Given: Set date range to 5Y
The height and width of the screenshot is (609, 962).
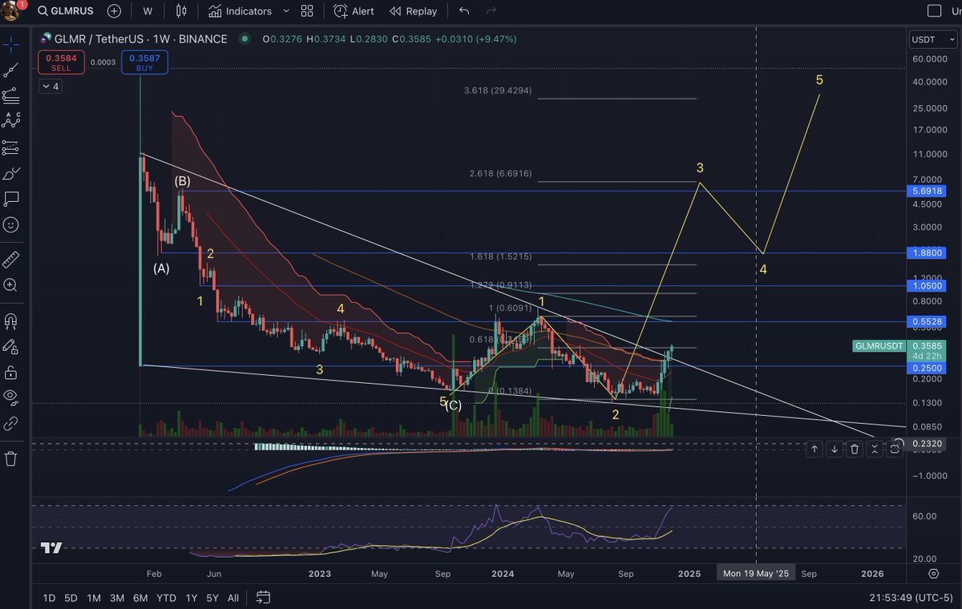Looking at the screenshot, I should click(212, 597).
